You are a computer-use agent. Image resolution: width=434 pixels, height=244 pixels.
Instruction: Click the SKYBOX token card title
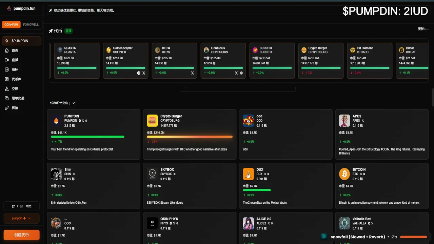(167, 169)
